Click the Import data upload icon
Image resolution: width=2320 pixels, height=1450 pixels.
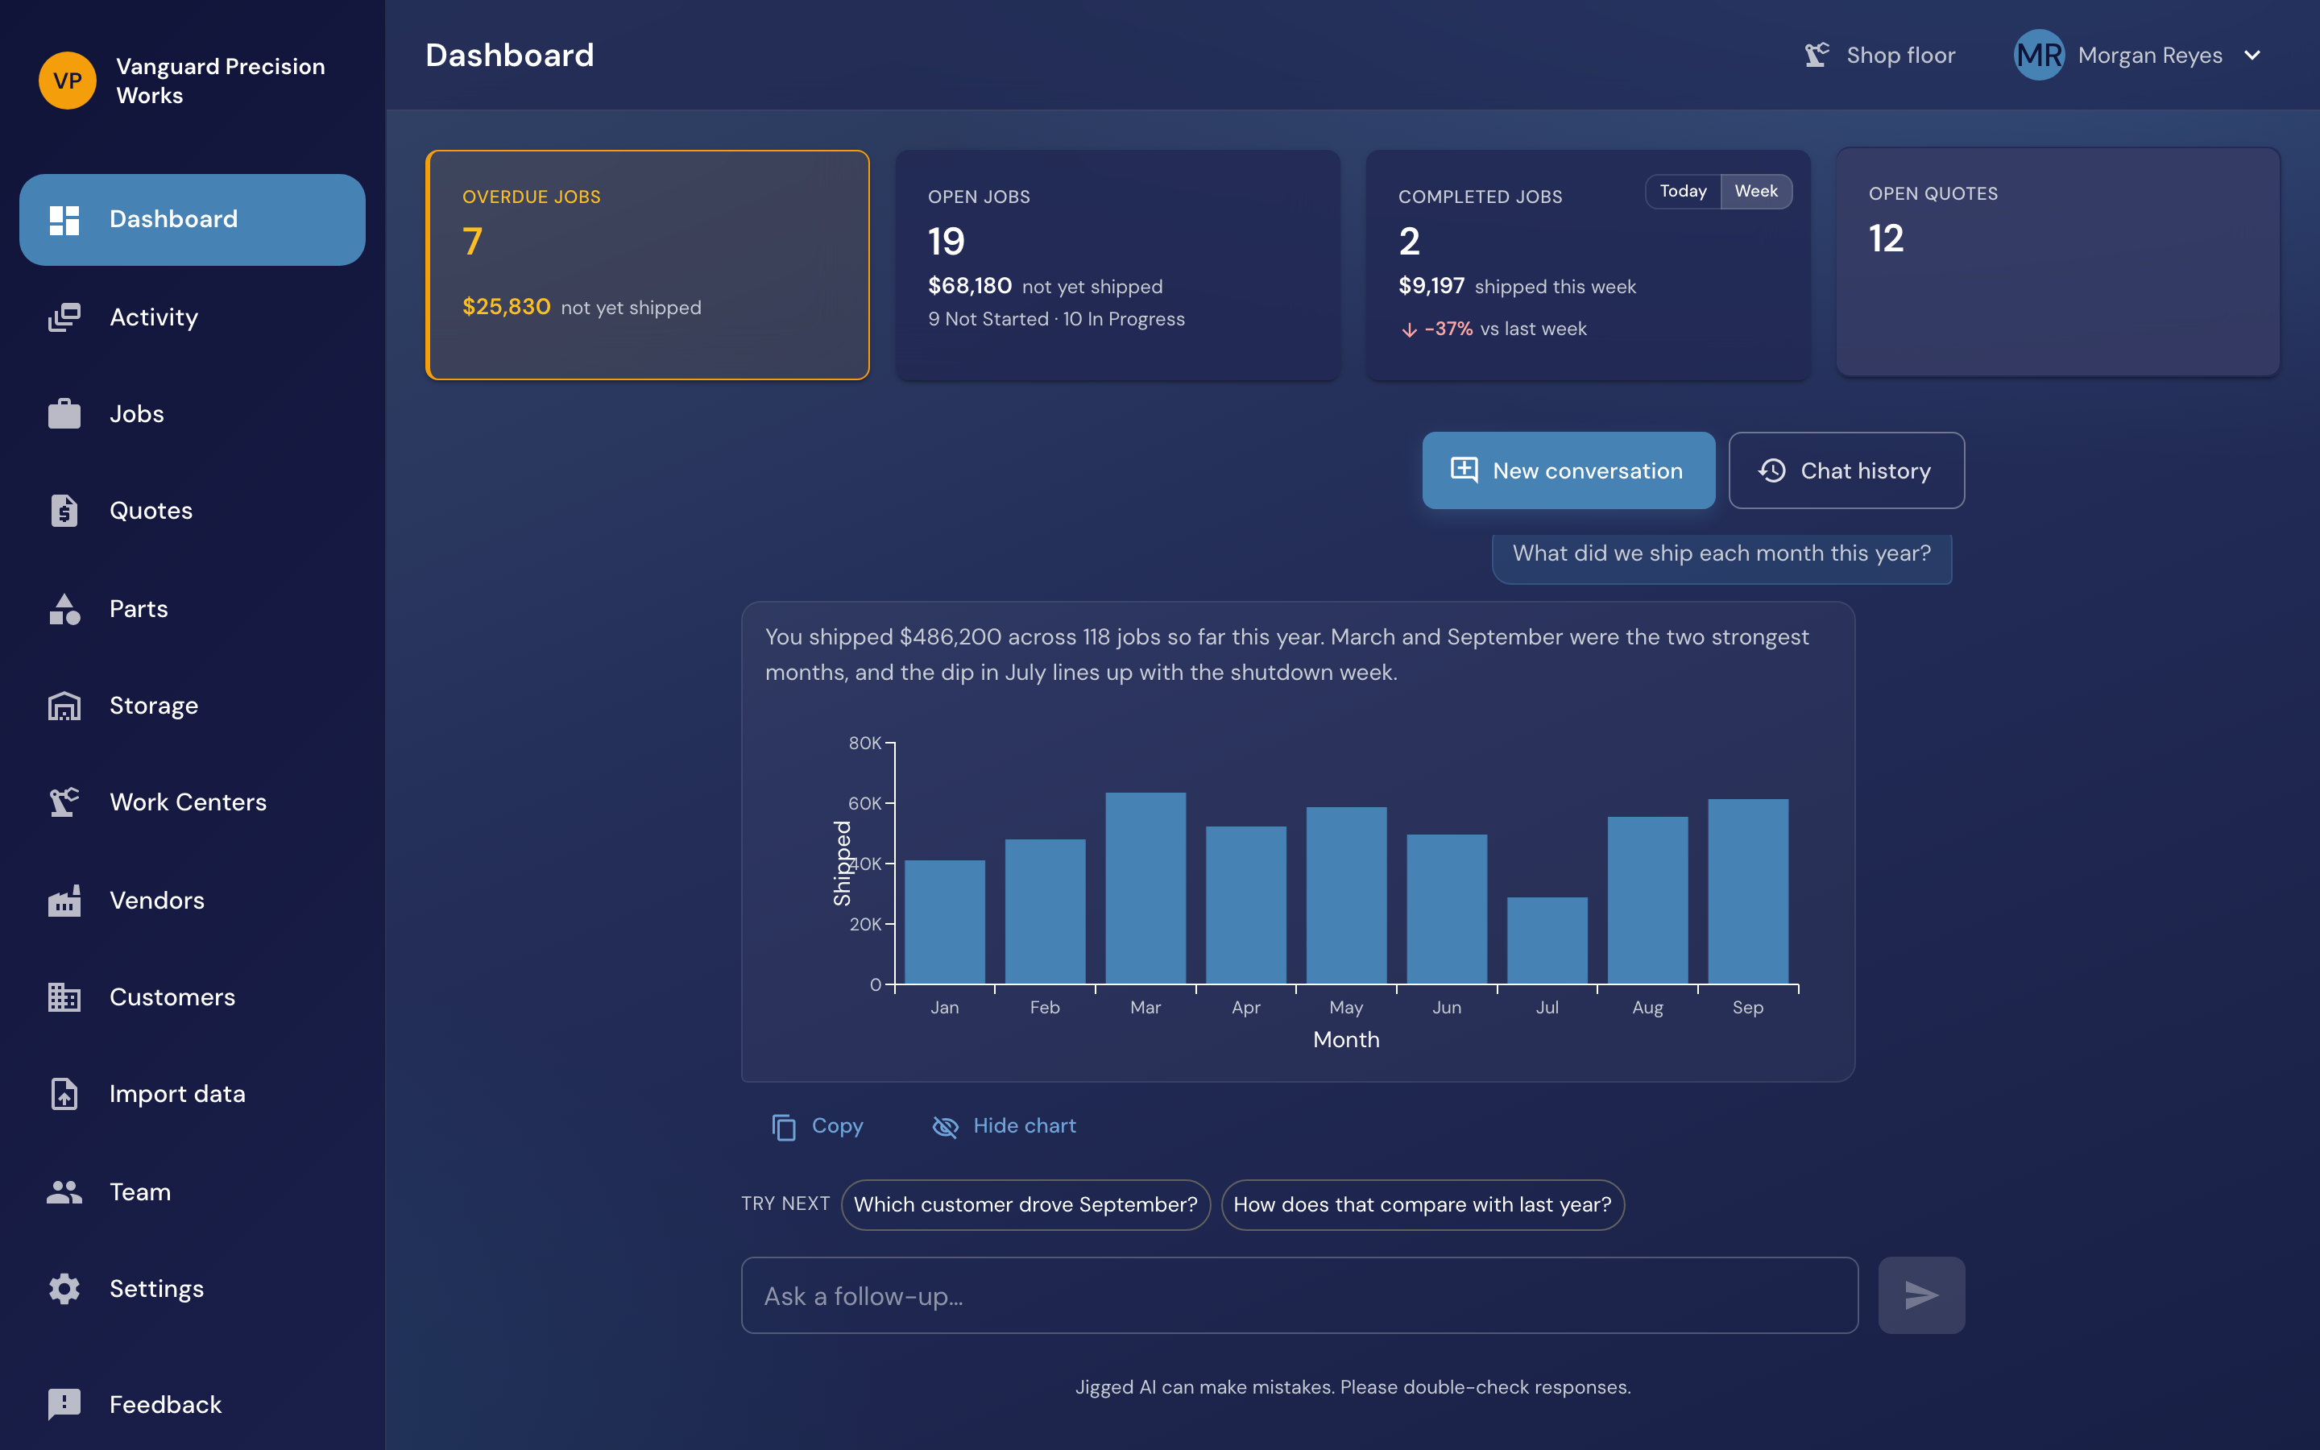click(64, 1094)
